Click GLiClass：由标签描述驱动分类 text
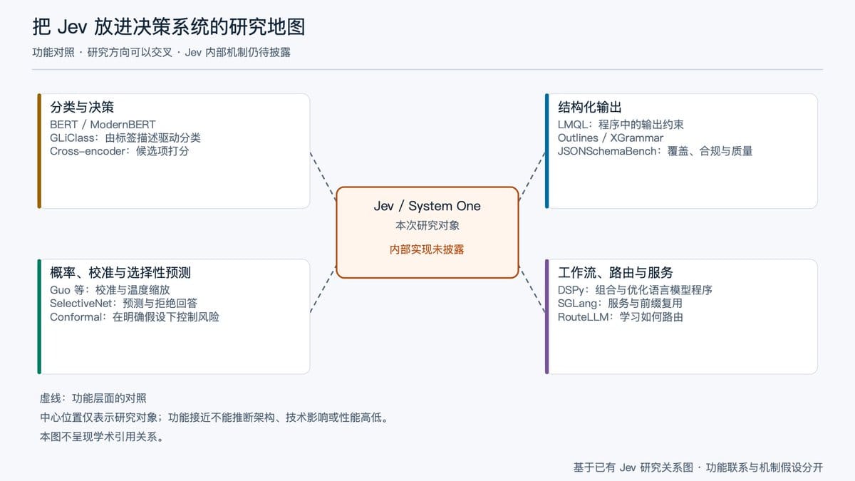The height and width of the screenshot is (481, 855). coord(125,138)
